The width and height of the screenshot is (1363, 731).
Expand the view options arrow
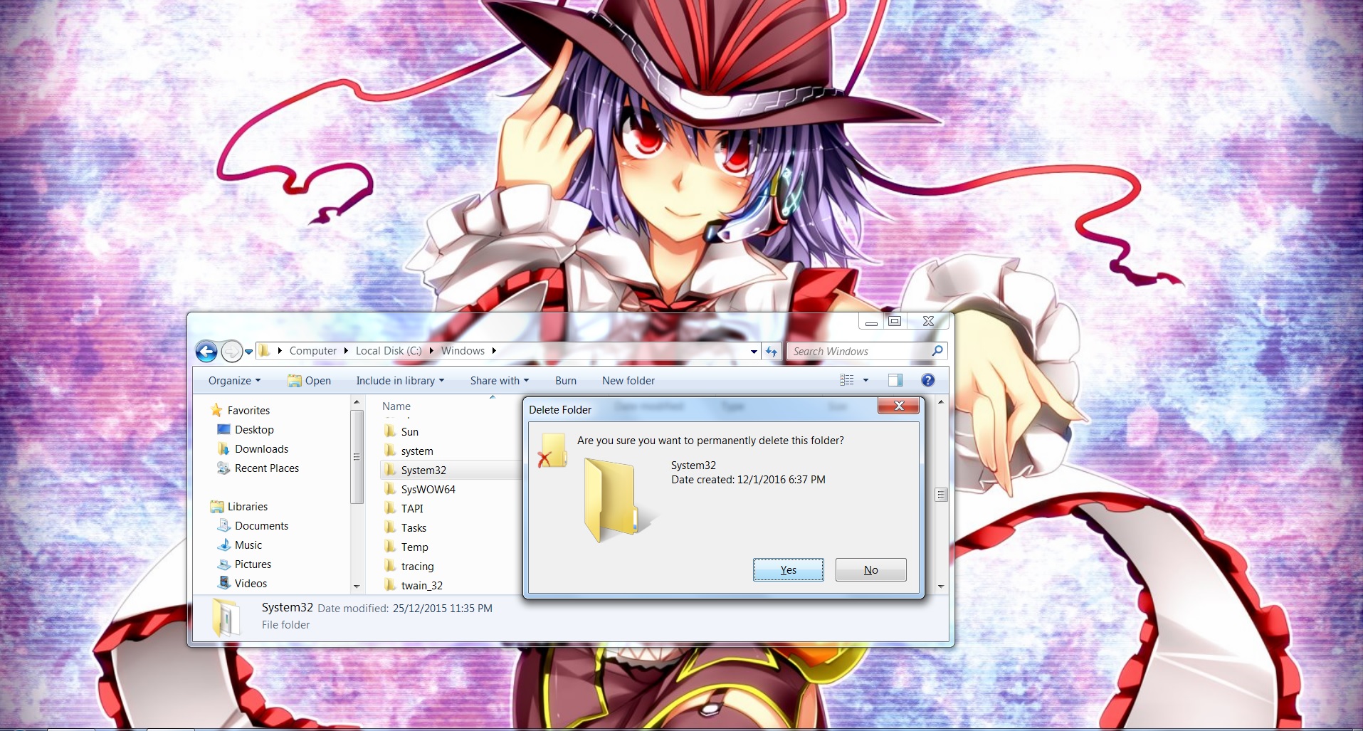[865, 380]
